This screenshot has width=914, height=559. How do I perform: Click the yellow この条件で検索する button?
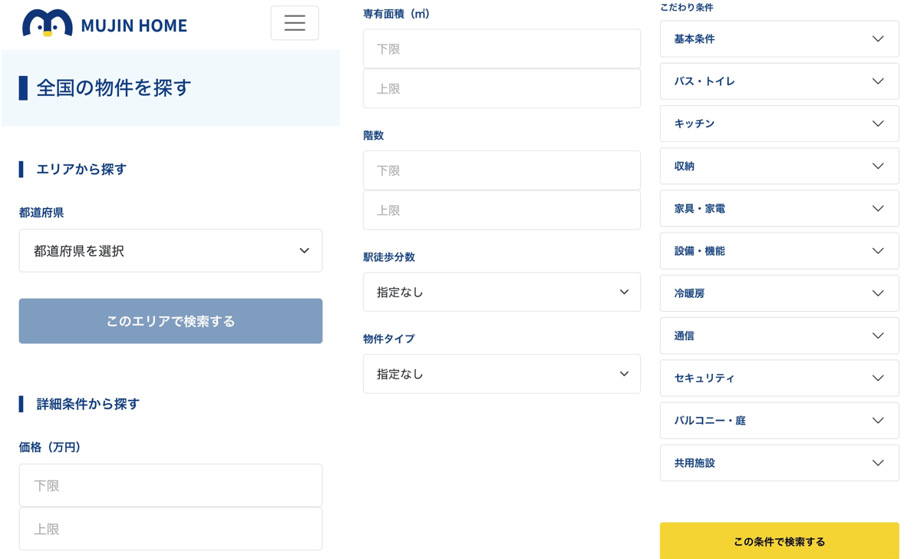coord(779,541)
